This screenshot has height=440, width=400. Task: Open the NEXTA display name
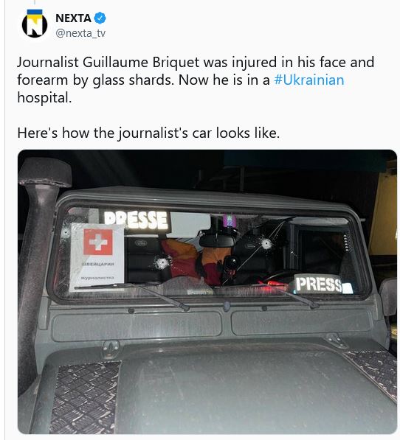[73, 18]
